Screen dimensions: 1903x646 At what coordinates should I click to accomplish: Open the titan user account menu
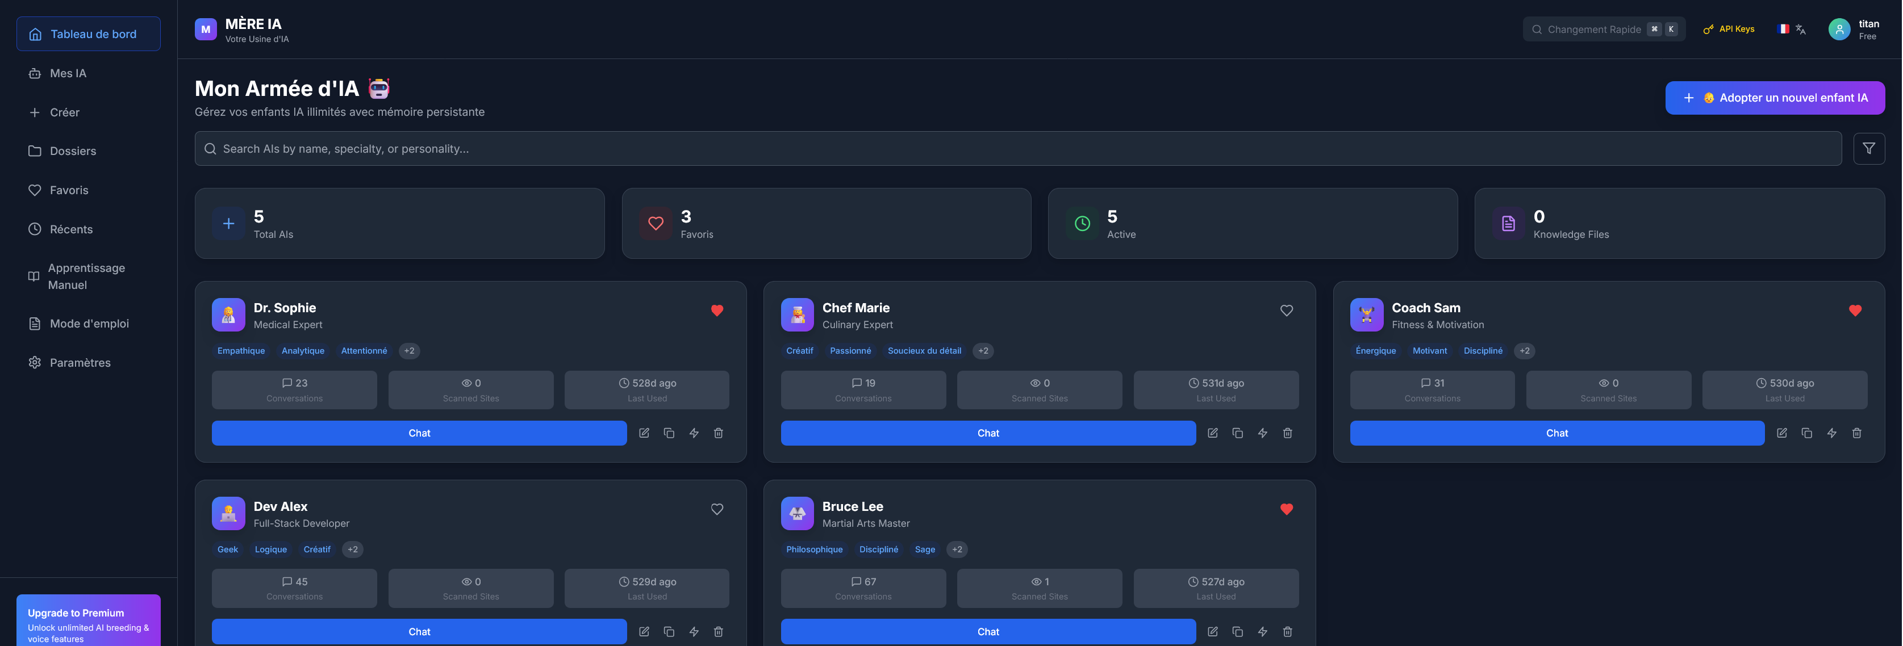[1854, 30]
